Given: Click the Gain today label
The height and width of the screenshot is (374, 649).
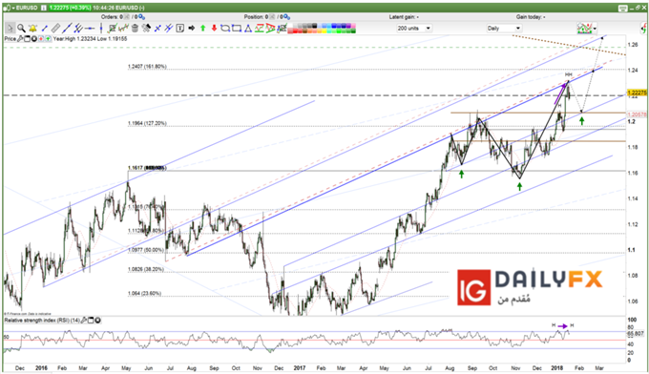Looking at the screenshot, I should (531, 17).
